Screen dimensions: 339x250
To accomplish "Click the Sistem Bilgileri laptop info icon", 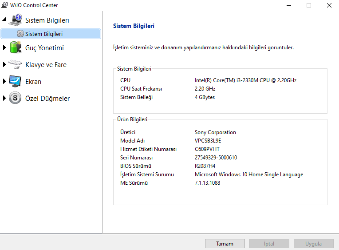I will pyautogui.click(x=15, y=20).
